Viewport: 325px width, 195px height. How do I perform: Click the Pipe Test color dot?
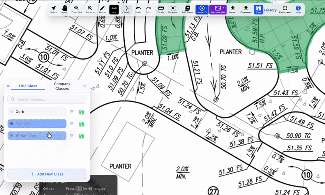point(12,124)
